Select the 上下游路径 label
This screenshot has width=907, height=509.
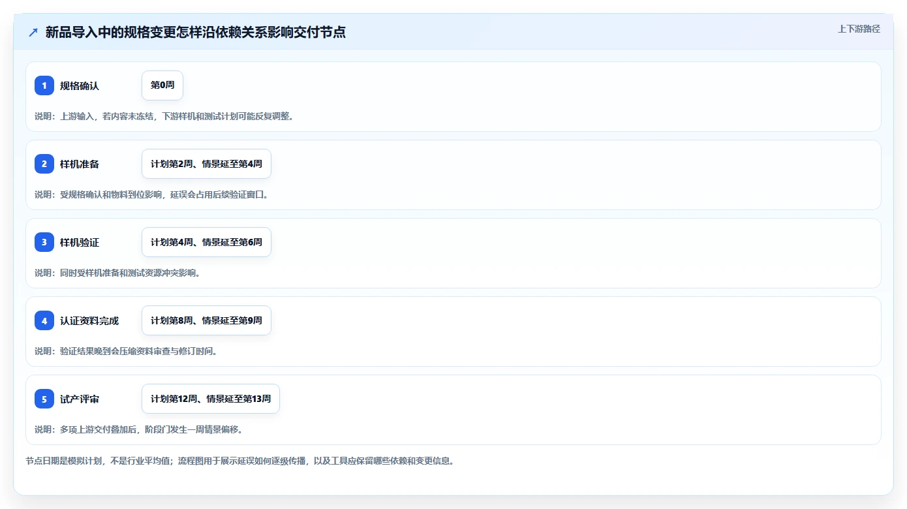click(859, 29)
